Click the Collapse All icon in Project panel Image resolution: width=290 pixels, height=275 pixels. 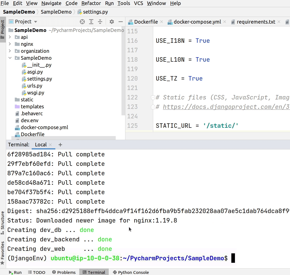(x=100, y=22)
